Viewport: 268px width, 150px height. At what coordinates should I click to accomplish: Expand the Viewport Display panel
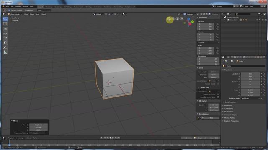point(230,115)
